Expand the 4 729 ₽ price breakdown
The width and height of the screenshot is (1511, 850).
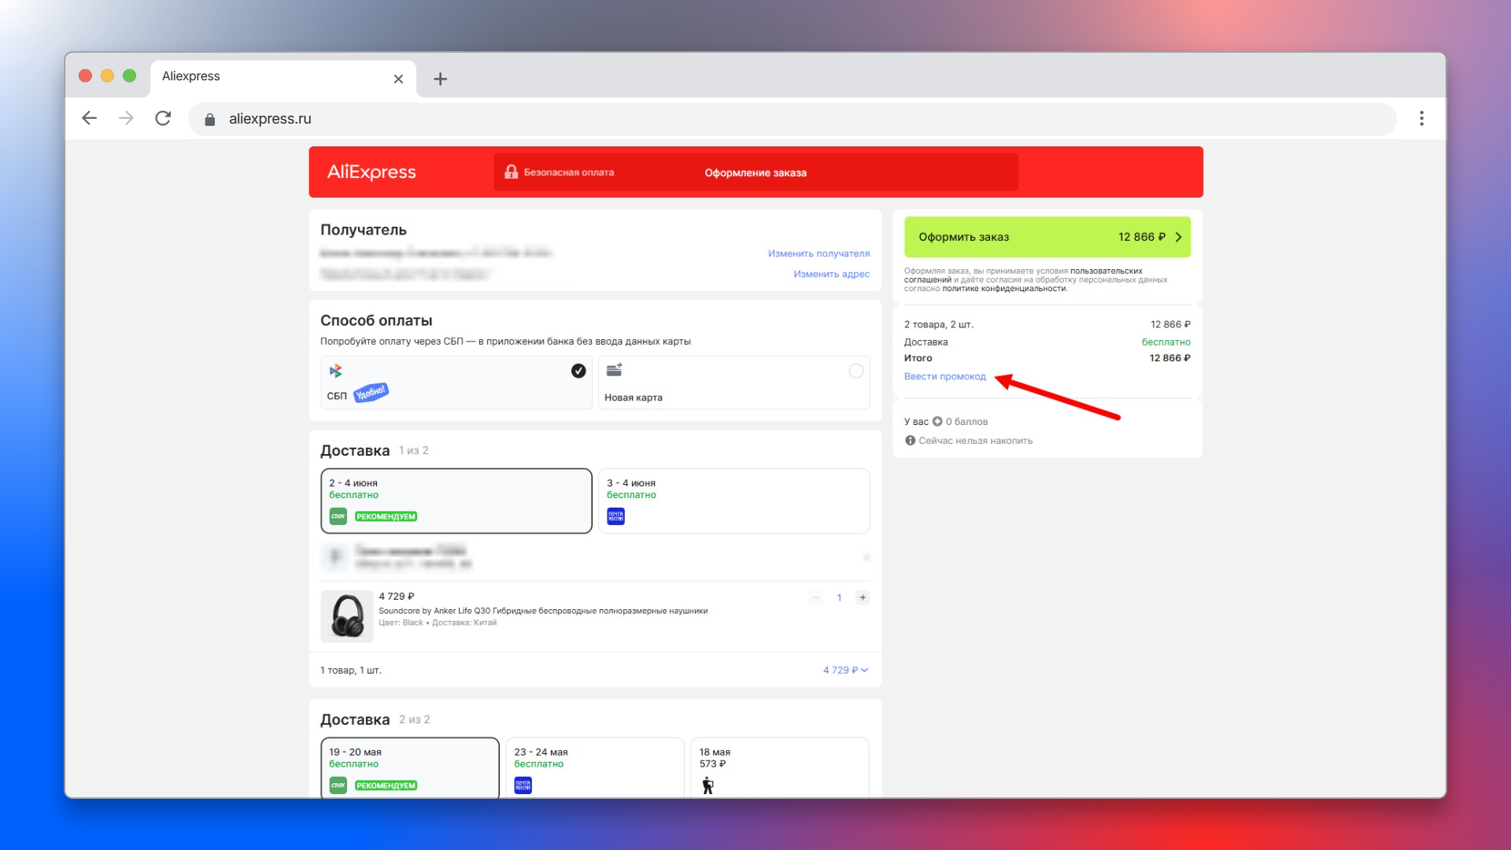coord(846,670)
